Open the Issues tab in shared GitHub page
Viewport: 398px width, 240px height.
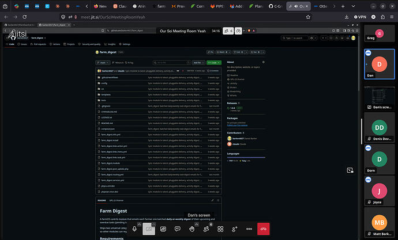[x=22, y=44]
